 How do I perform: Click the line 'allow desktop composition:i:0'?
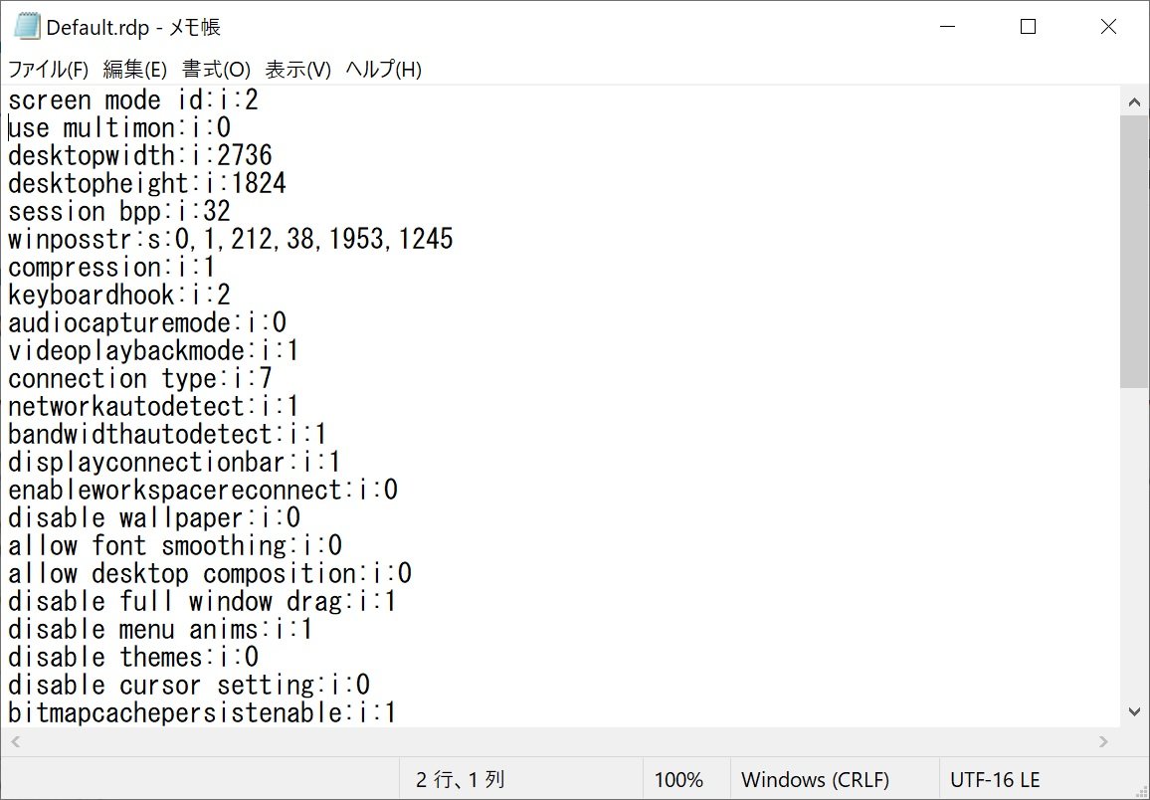(x=210, y=573)
